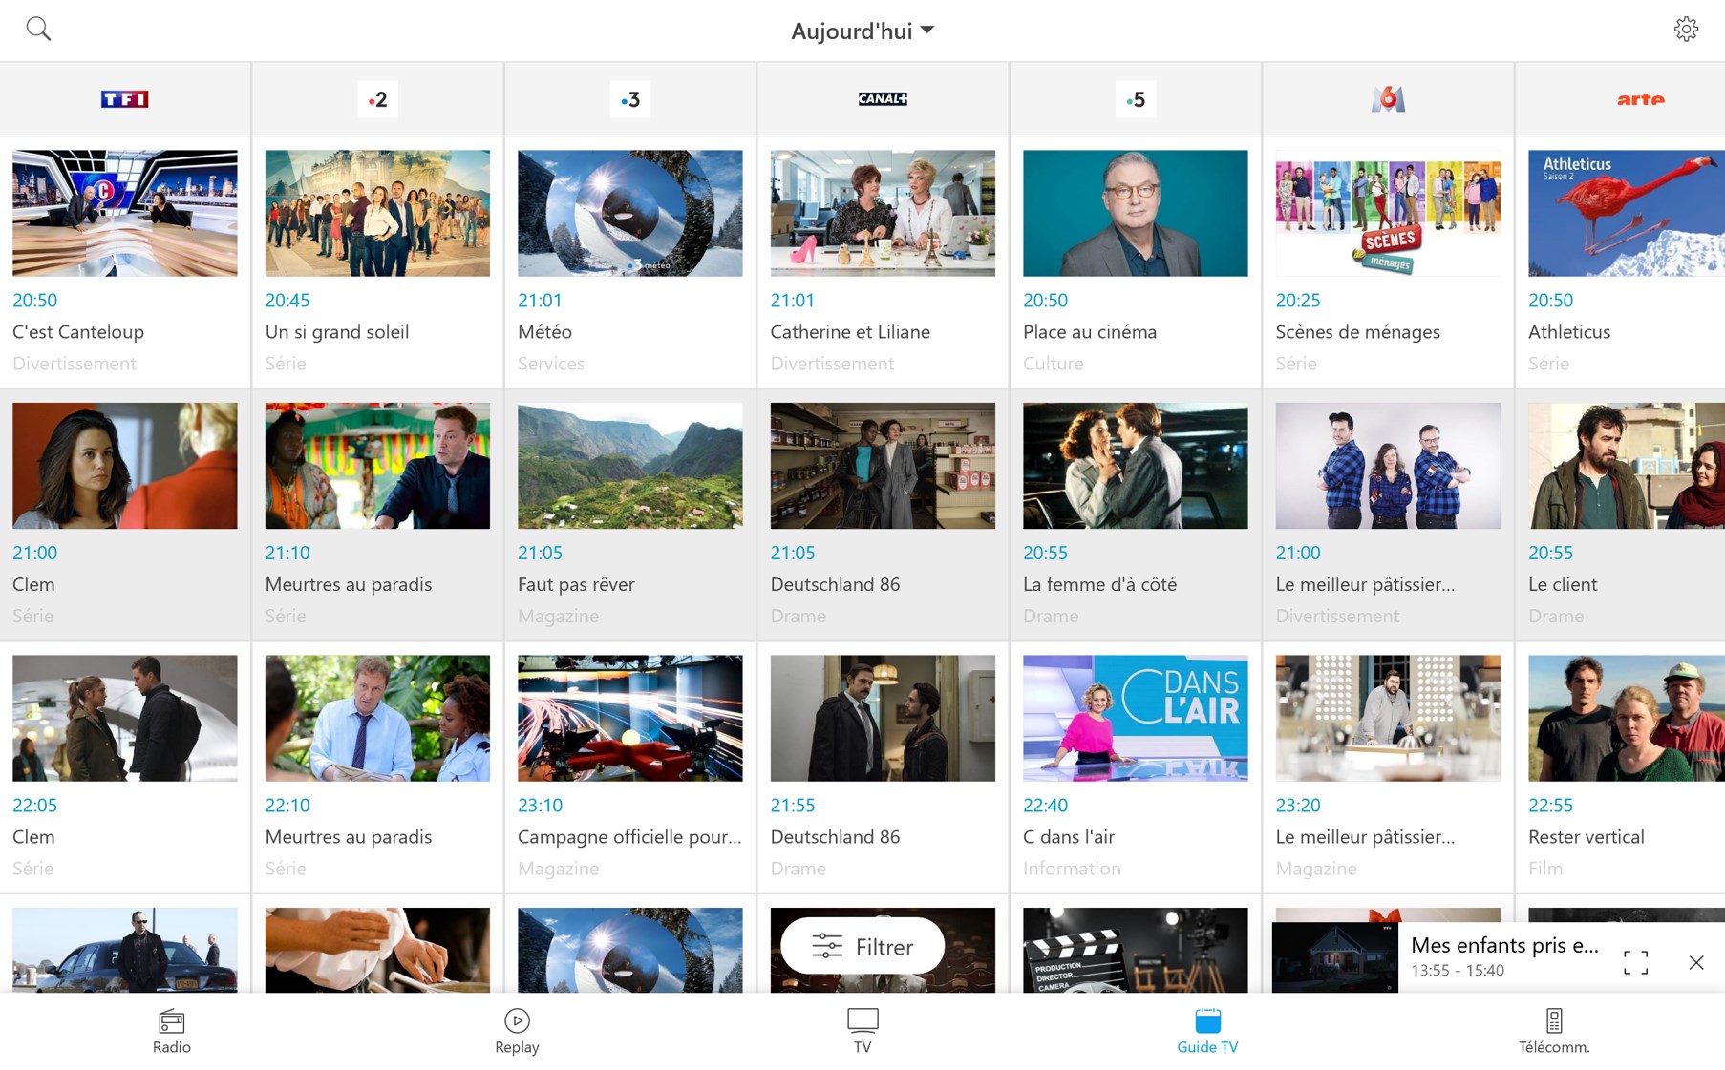Select the 'Météo' program title
1725x1070 pixels.
pyautogui.click(x=544, y=332)
